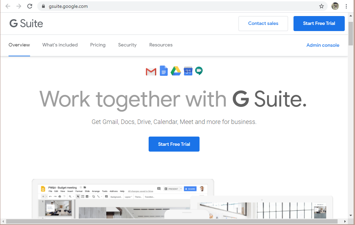Click the Google Meet icon

coord(199,71)
